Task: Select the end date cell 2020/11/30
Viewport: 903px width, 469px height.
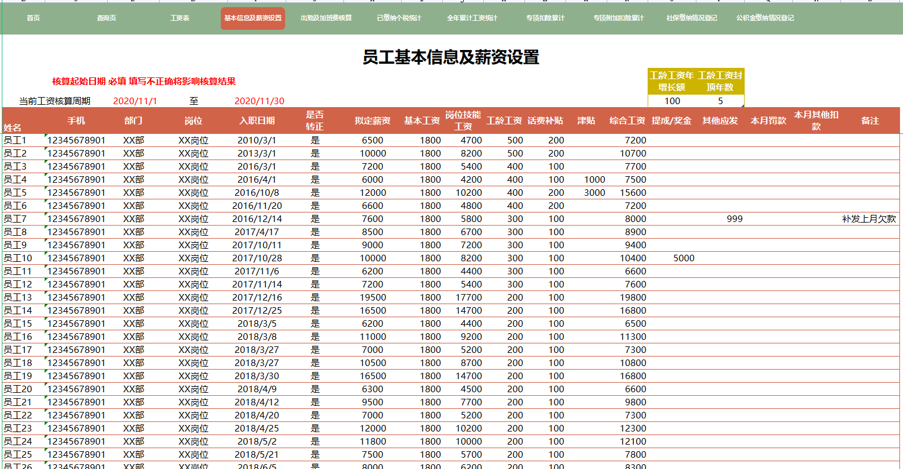Action: (x=260, y=101)
